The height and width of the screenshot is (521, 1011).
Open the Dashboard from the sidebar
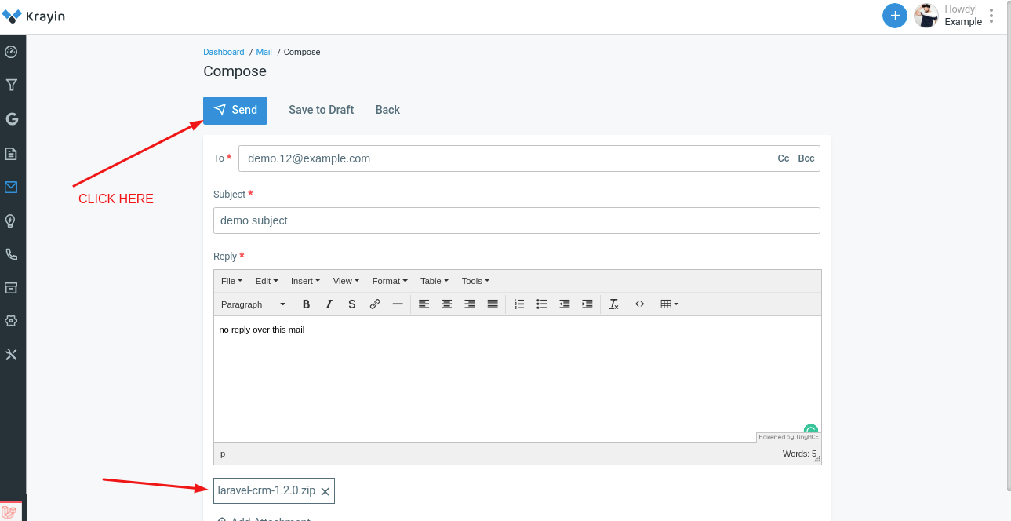12,51
